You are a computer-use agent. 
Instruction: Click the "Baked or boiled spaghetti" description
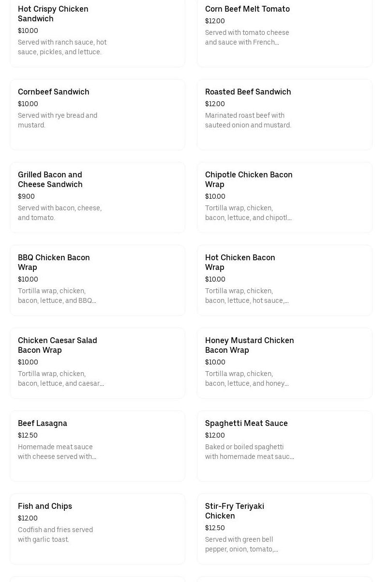pyautogui.click(x=249, y=452)
